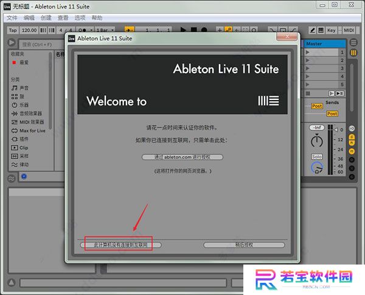This screenshot has height=295, width=365.
Task: Click the 稍后授权 button
Action: [x=244, y=245]
